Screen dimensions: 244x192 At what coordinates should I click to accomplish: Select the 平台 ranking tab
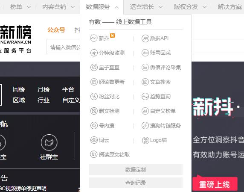click(68, 89)
